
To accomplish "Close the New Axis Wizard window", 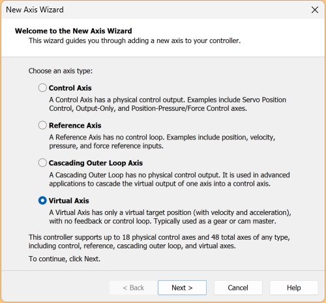I will click(x=315, y=10).
